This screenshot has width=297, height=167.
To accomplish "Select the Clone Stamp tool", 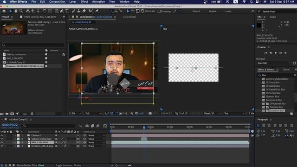I will tap(78, 11).
